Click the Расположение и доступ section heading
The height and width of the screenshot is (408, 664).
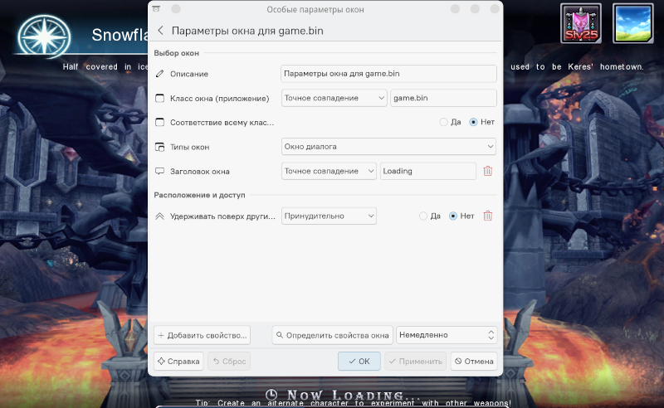pos(199,195)
